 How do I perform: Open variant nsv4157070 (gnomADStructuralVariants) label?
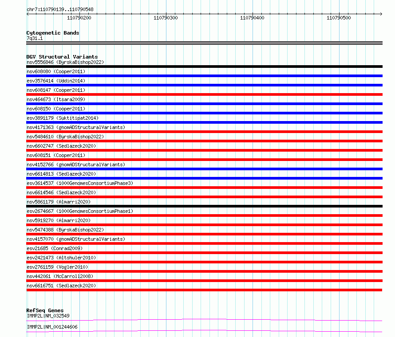(x=76, y=239)
